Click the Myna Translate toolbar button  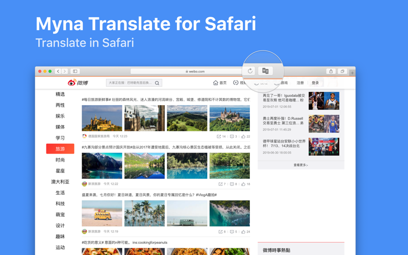(x=265, y=71)
